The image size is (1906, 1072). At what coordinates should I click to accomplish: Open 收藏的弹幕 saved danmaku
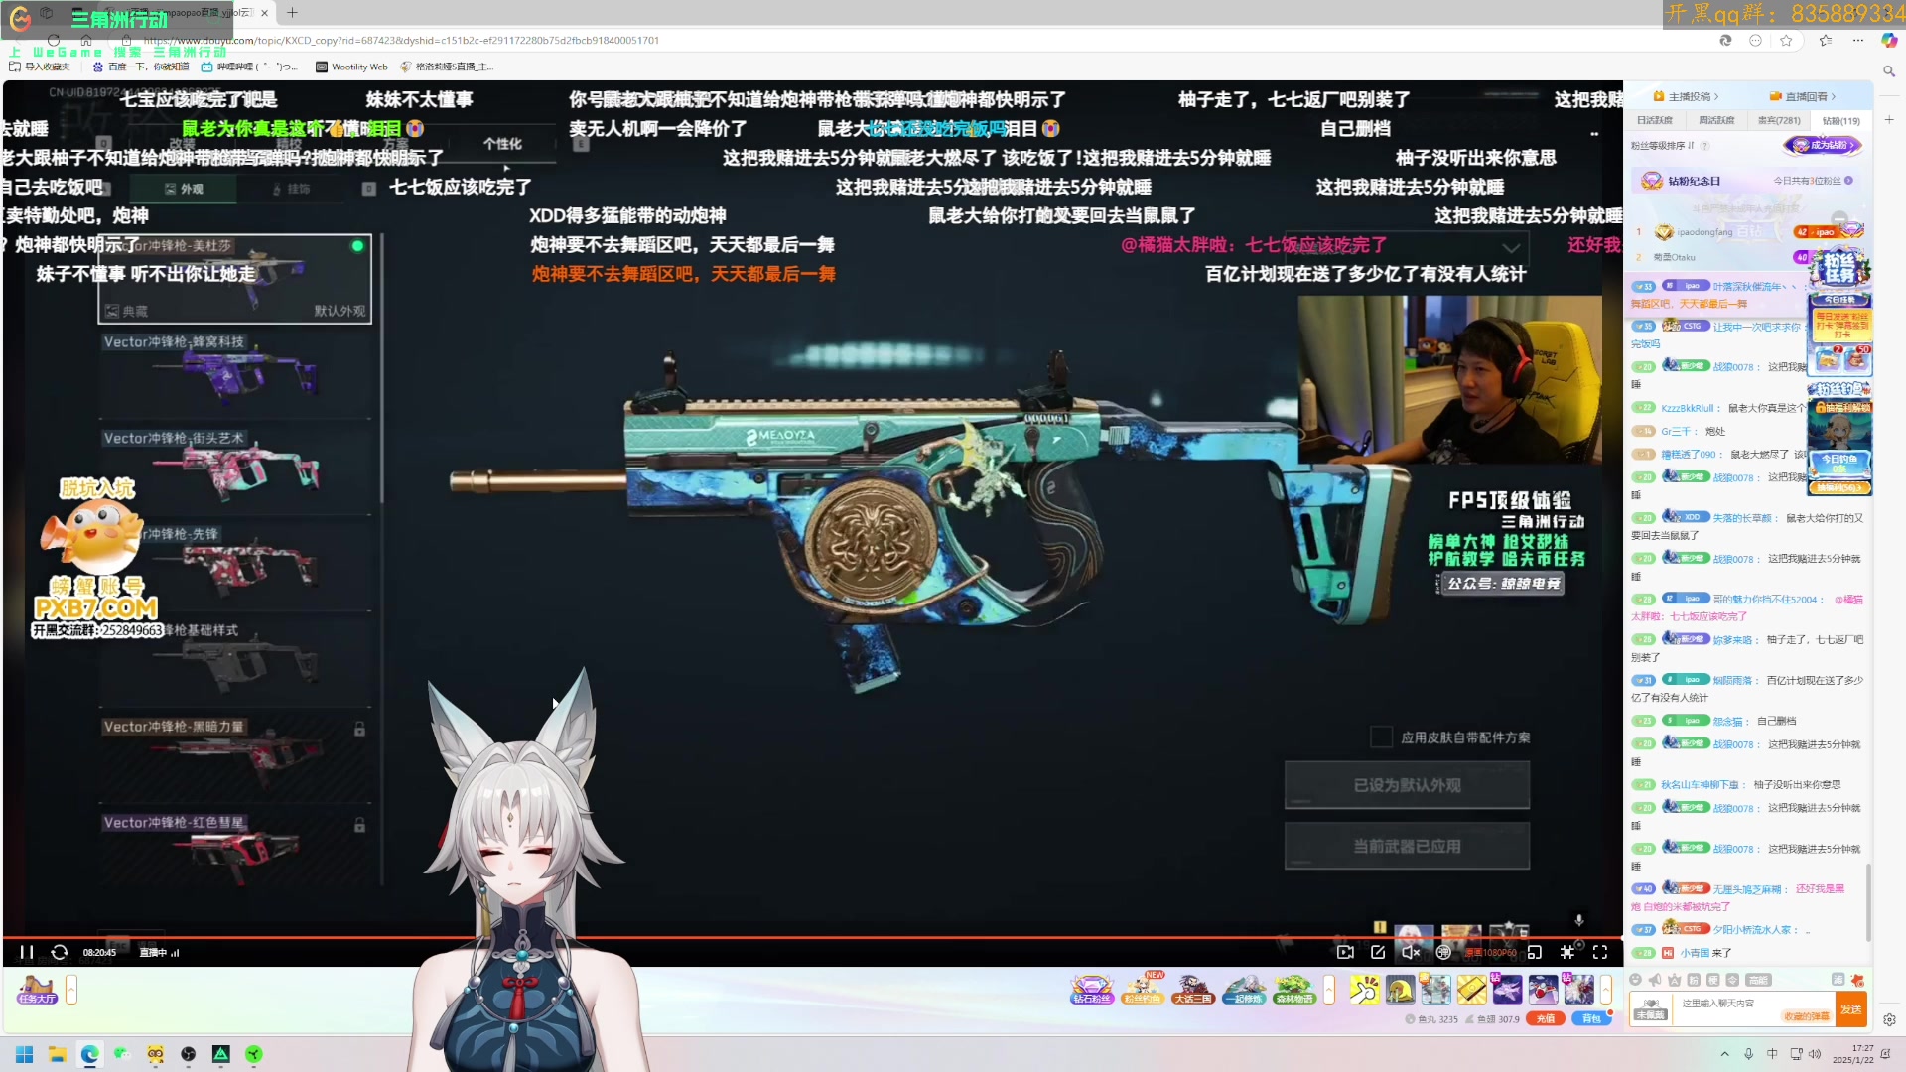tap(1807, 1016)
